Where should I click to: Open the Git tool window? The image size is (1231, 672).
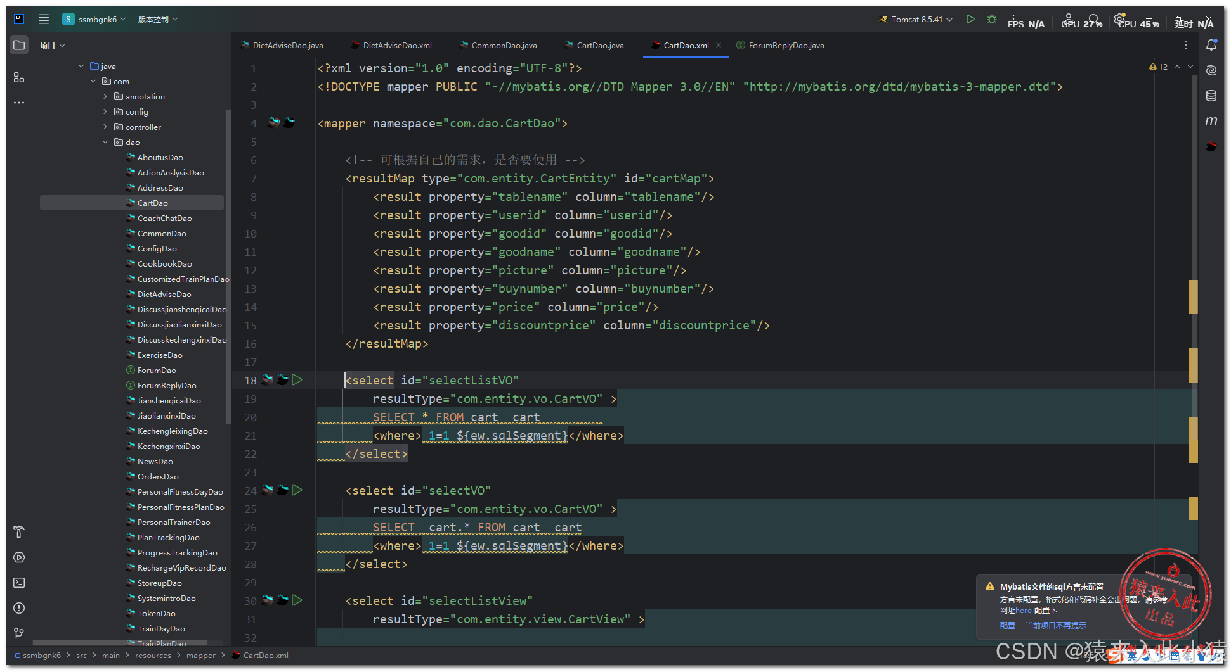coord(19,633)
